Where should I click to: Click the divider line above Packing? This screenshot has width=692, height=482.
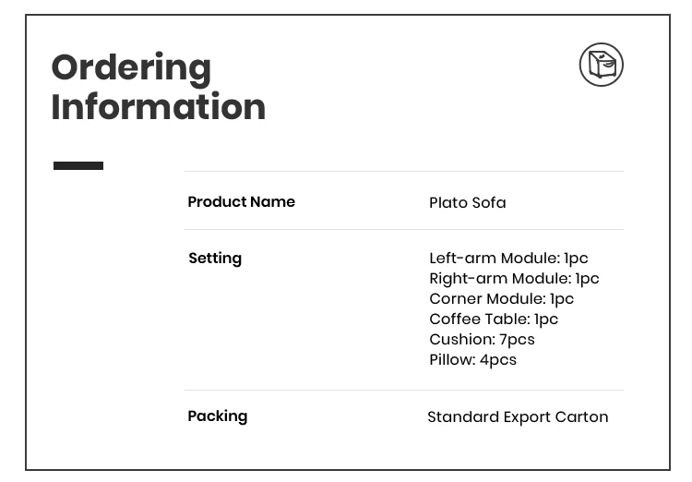pyautogui.click(x=403, y=390)
